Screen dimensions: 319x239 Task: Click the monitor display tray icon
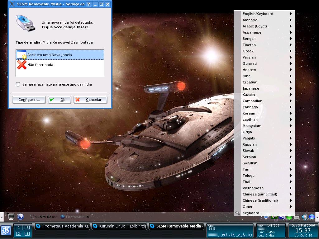[x=266, y=218]
